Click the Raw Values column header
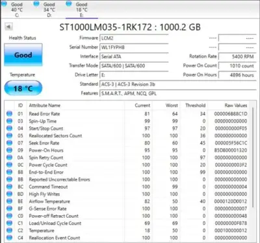260x243 pixels. point(236,106)
